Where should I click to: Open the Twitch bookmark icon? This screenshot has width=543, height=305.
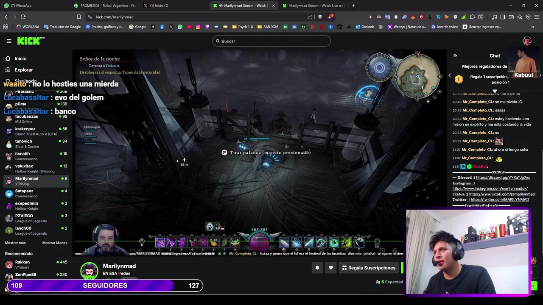[207, 27]
